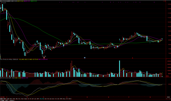Select the RSI indicator tab

coord(46,99)
